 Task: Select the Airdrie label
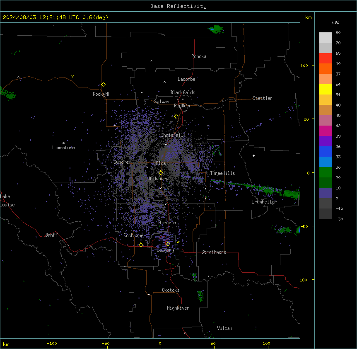(167, 223)
